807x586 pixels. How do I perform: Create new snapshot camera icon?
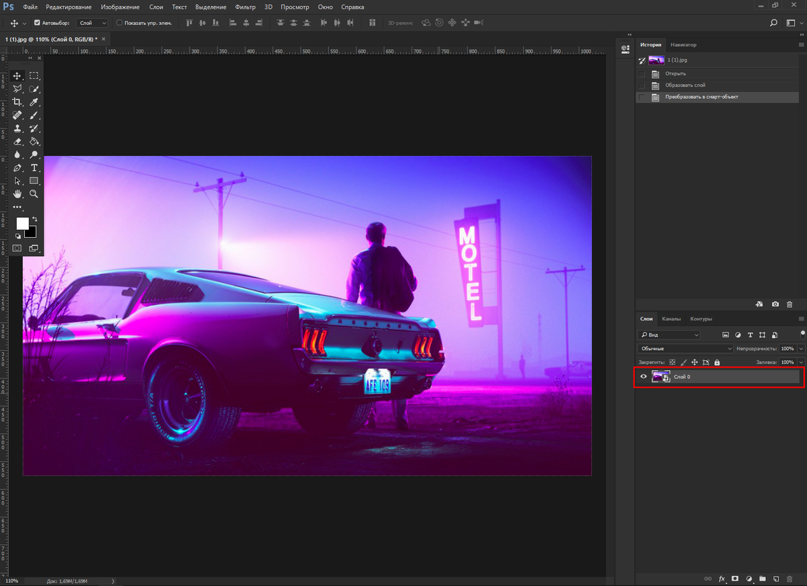point(775,304)
